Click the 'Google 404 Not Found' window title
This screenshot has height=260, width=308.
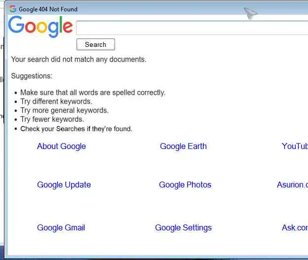[x=48, y=9]
